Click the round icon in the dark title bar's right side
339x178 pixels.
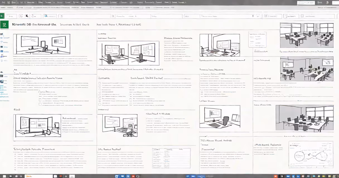327,3
